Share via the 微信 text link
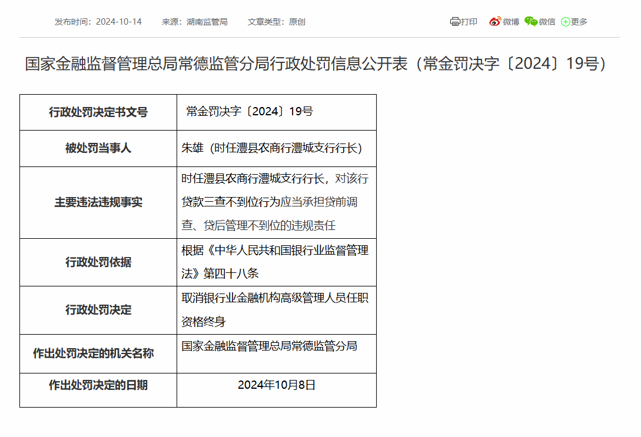 click(547, 22)
